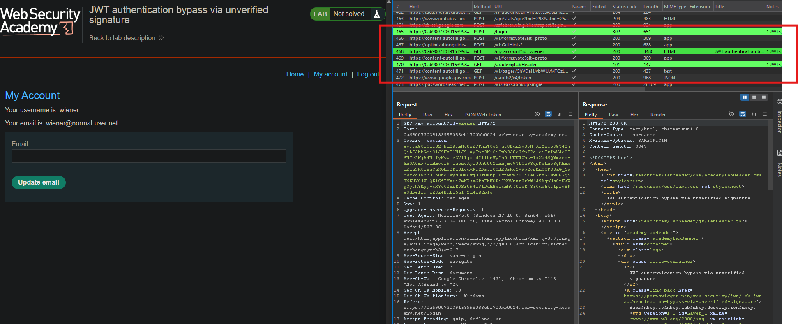Click the Log out link
Viewport: 798px width, 324px height.
368,74
